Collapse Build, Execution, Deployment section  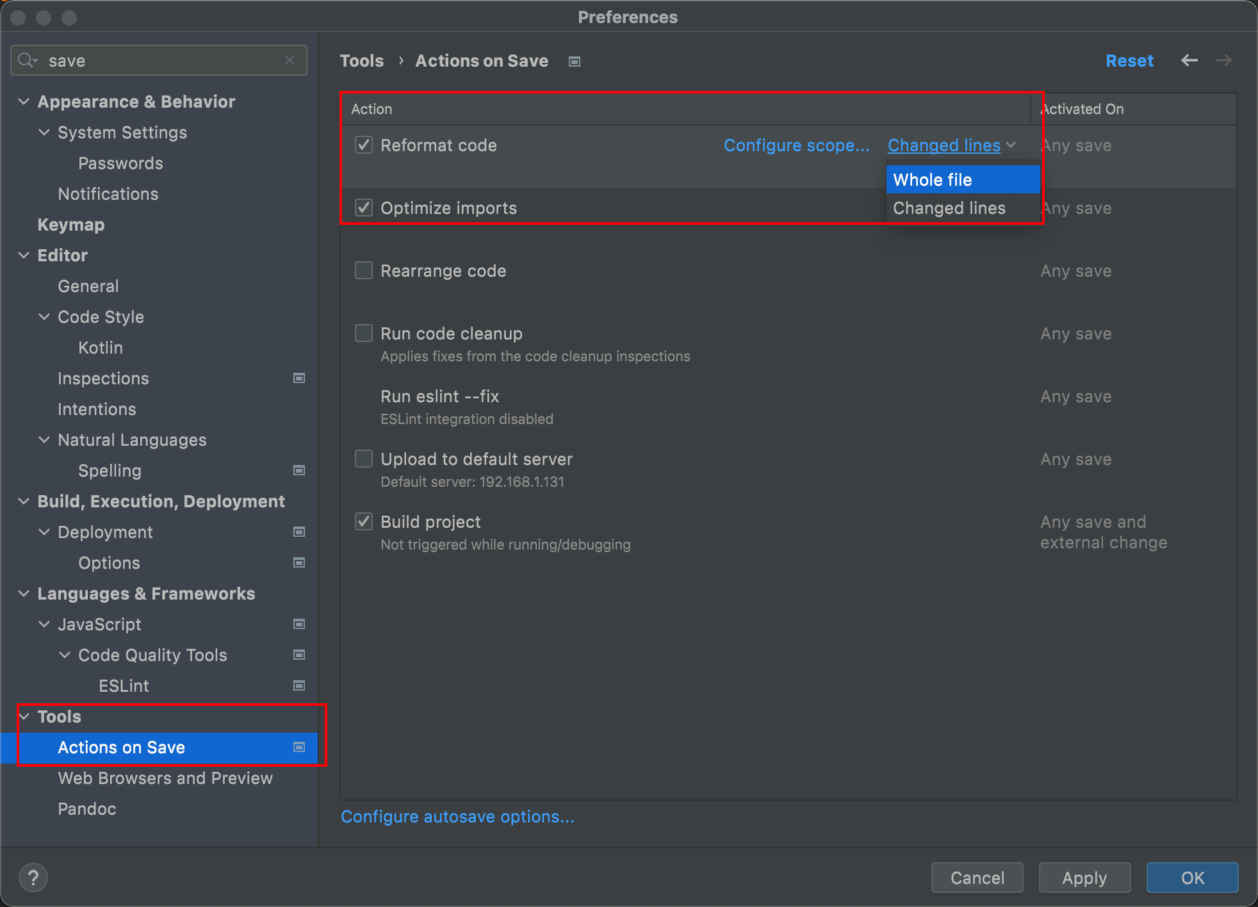click(x=24, y=501)
